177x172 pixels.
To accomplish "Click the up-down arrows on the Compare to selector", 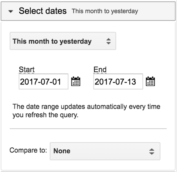I will 152,151.
